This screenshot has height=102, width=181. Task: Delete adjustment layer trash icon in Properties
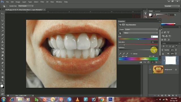(x=156, y=62)
